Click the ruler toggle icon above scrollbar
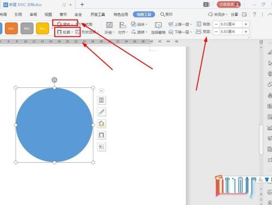Screen dimensions: 272x205 point(261,42)
